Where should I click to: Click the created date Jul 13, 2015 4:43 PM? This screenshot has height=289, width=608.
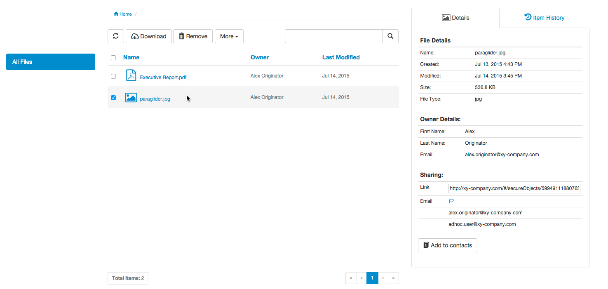(x=498, y=64)
